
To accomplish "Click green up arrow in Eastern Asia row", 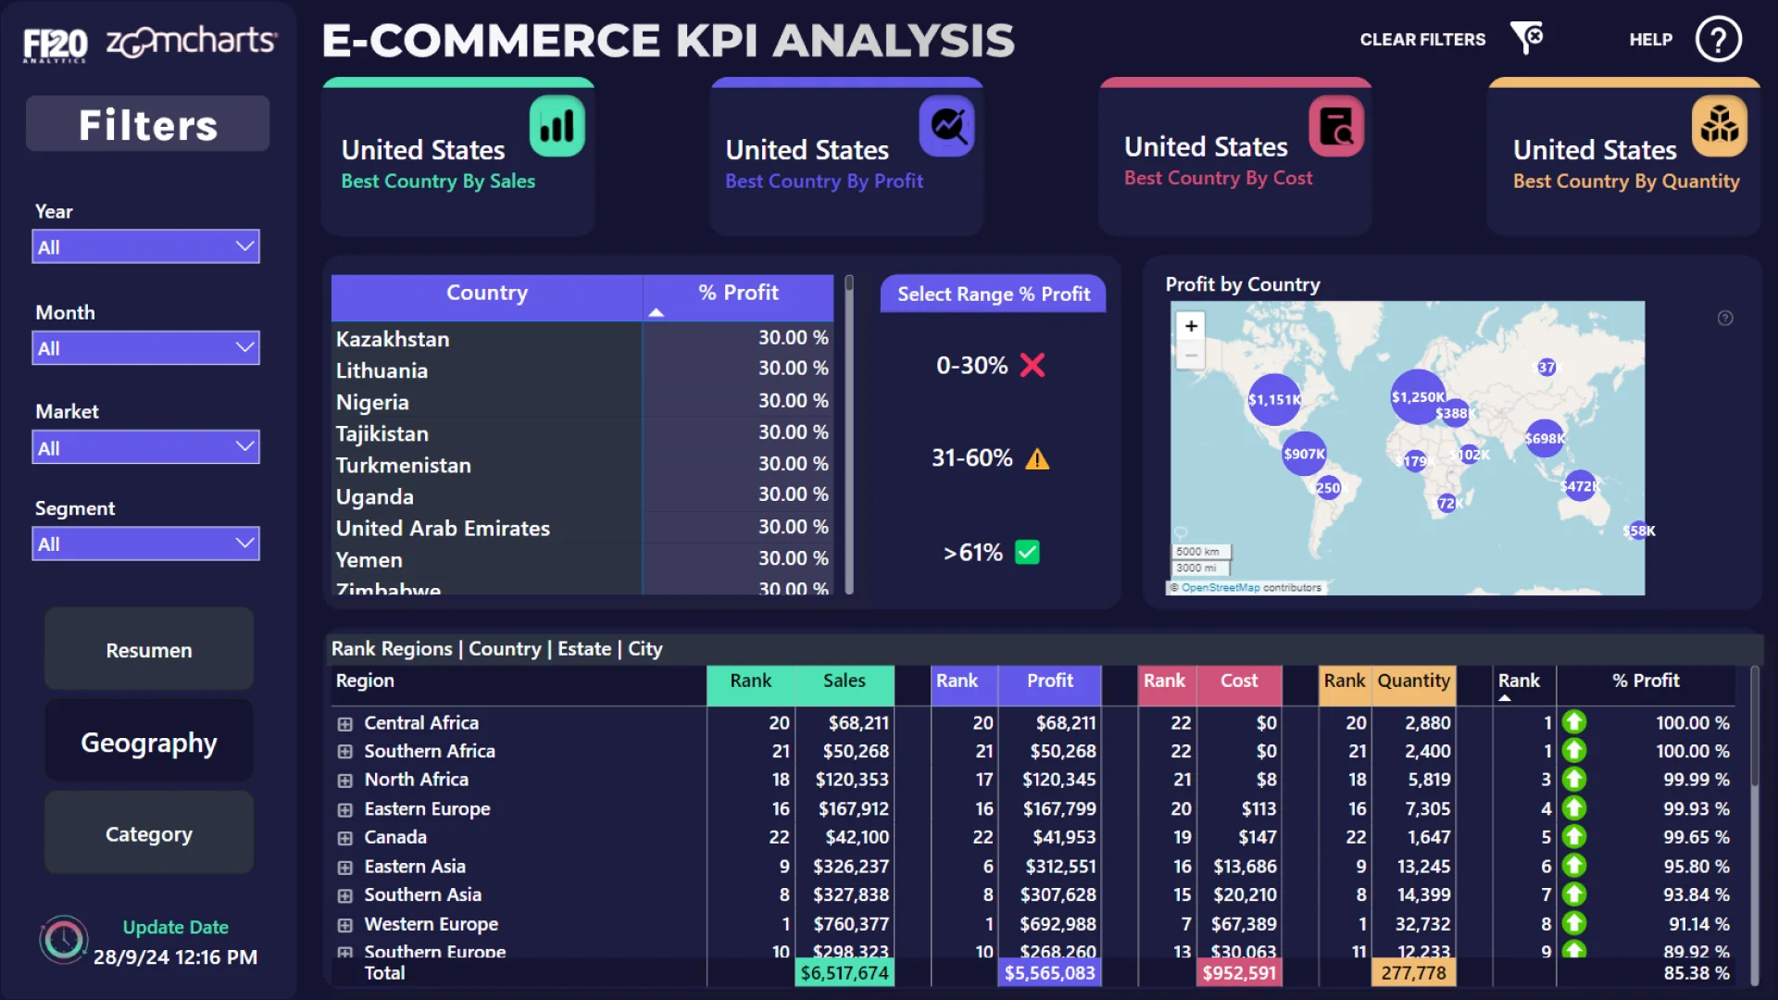I will click(x=1574, y=866).
